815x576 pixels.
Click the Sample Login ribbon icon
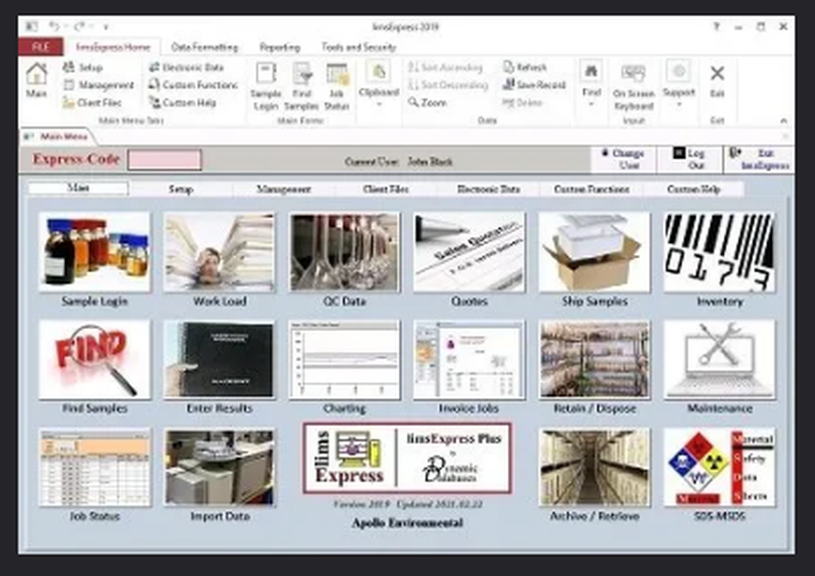click(x=267, y=86)
